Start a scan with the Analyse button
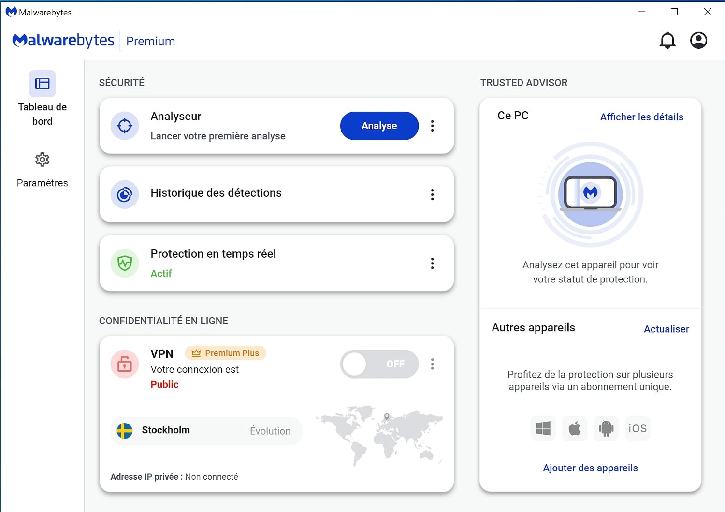Screen dimensions: 725x512 [x=379, y=126]
